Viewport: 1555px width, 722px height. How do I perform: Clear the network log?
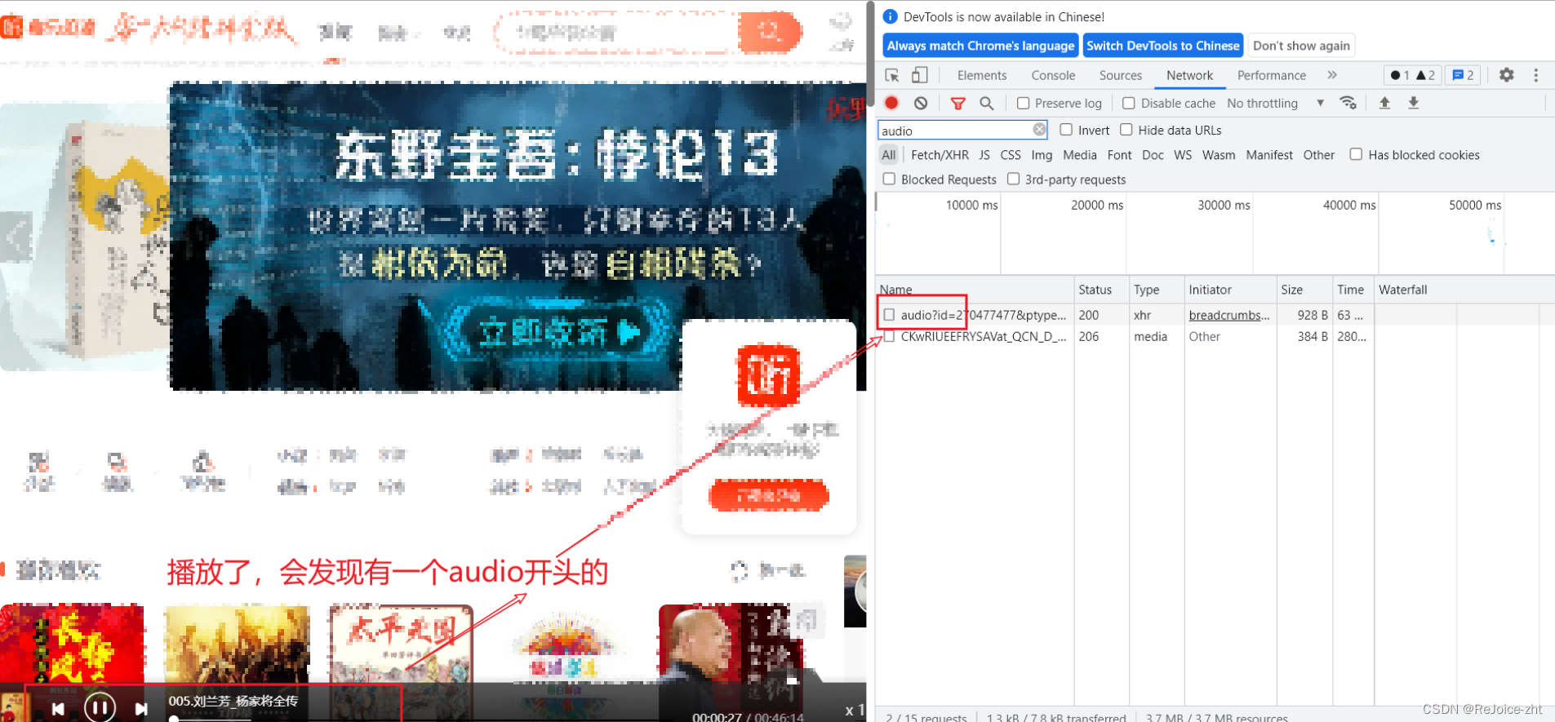921,103
